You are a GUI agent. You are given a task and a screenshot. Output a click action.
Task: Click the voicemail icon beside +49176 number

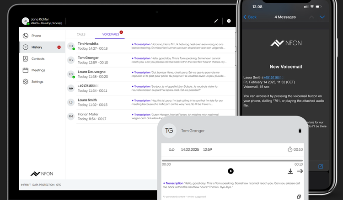tap(71, 88)
